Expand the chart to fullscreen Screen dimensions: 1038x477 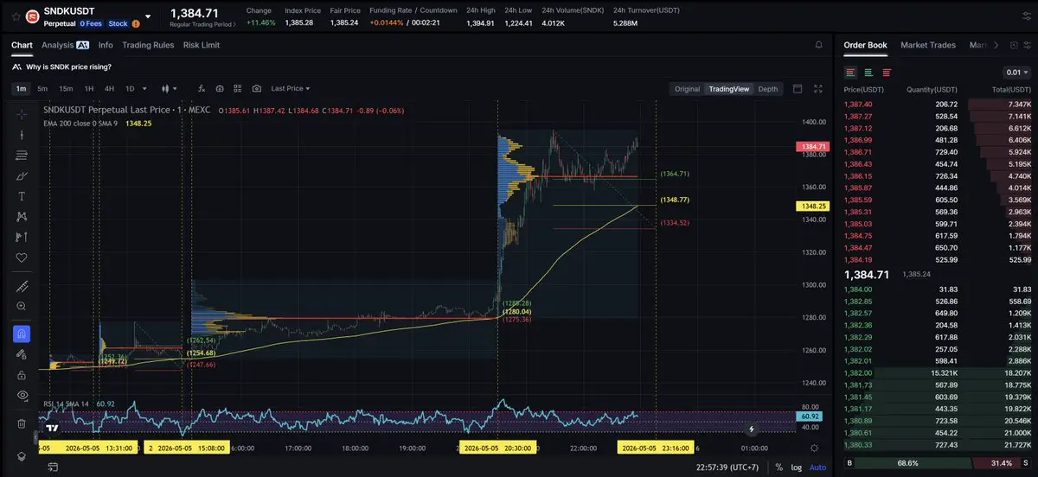818,88
